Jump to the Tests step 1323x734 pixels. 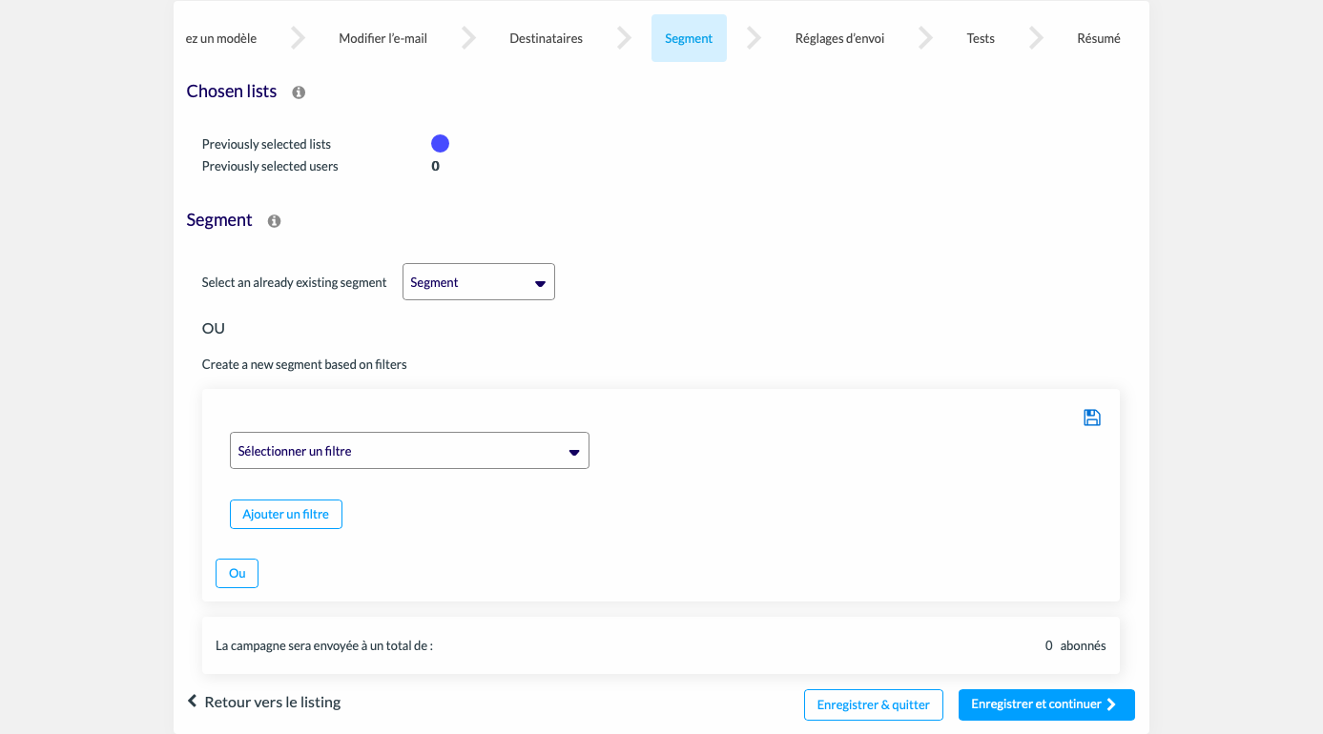click(981, 38)
